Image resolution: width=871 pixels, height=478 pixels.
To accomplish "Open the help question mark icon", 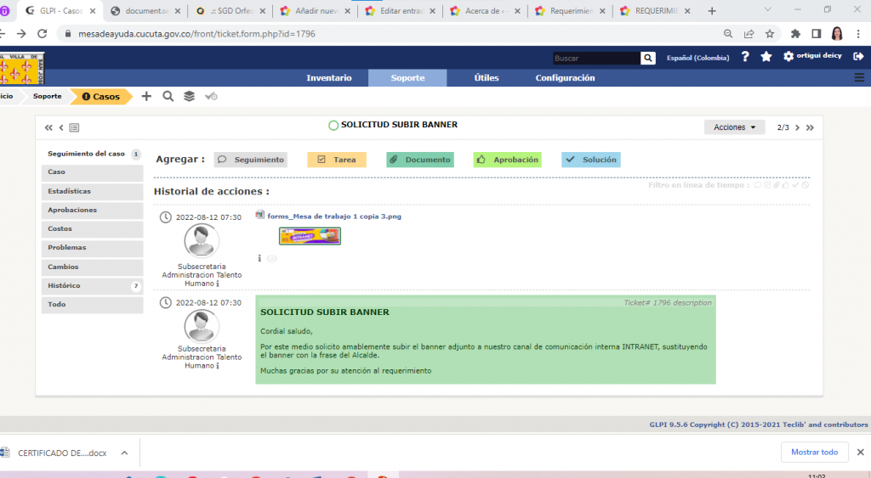I will coord(745,57).
